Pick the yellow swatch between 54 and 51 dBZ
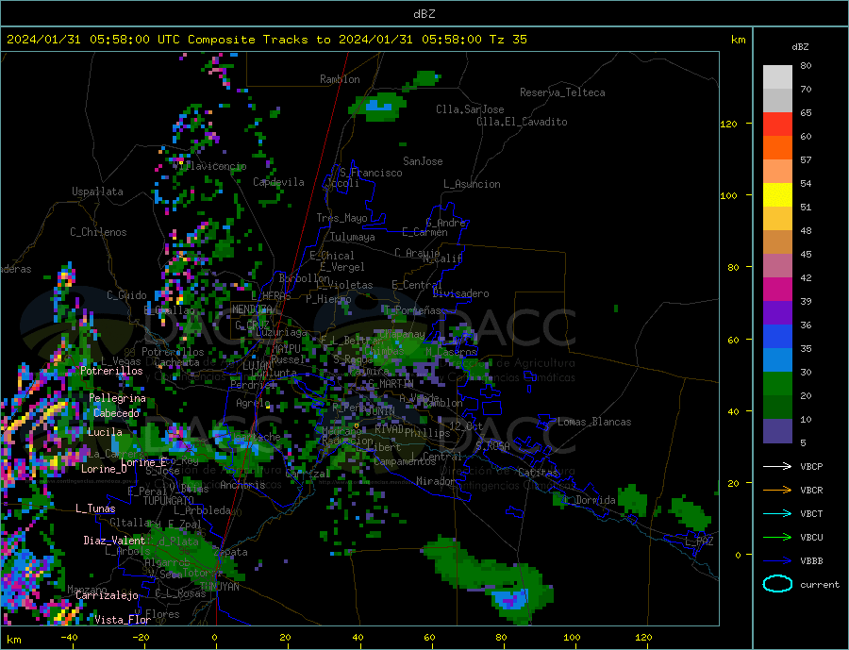849x650 pixels. tap(777, 195)
